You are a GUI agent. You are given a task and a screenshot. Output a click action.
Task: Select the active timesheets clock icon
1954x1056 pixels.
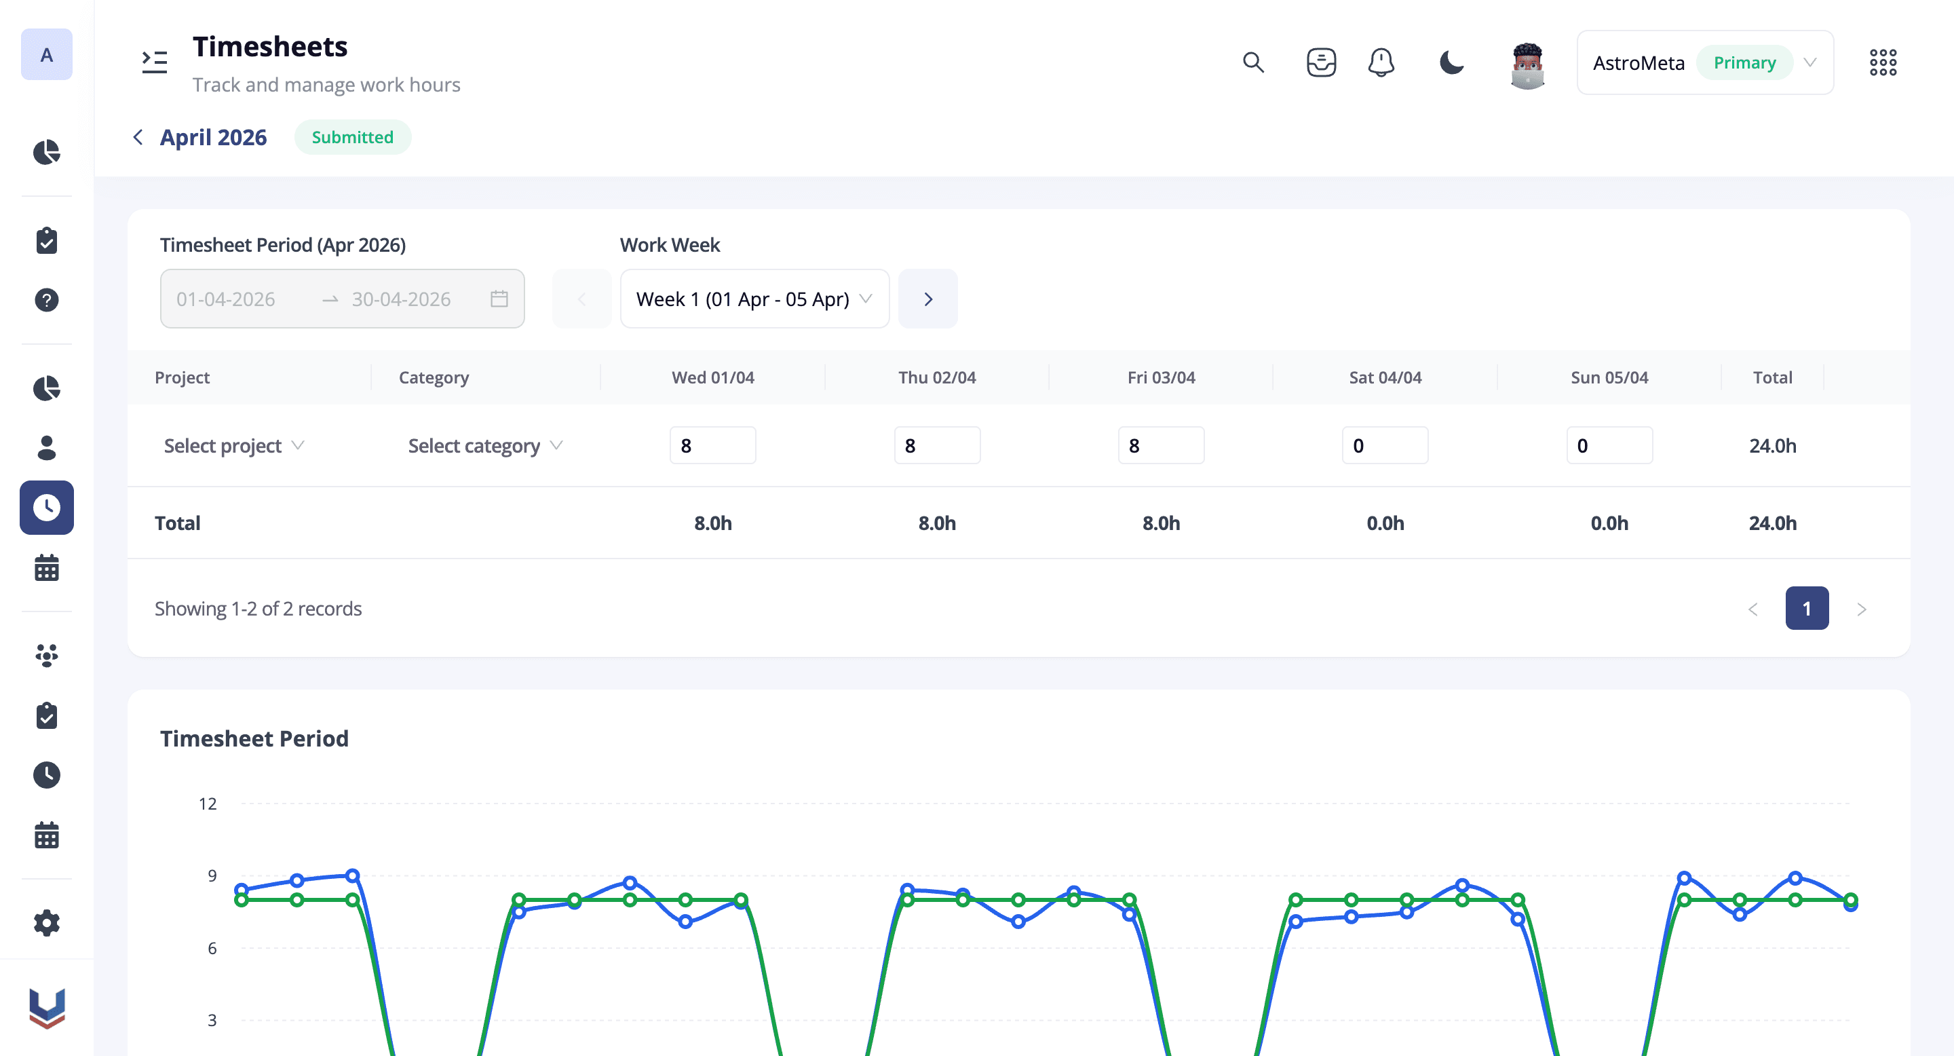[46, 508]
